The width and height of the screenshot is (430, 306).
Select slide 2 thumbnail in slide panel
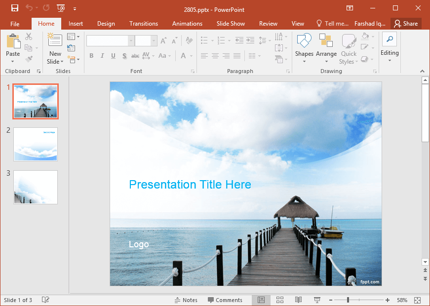click(x=36, y=144)
